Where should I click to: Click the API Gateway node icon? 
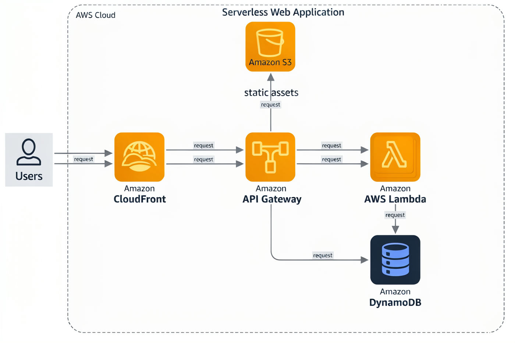coord(270,157)
